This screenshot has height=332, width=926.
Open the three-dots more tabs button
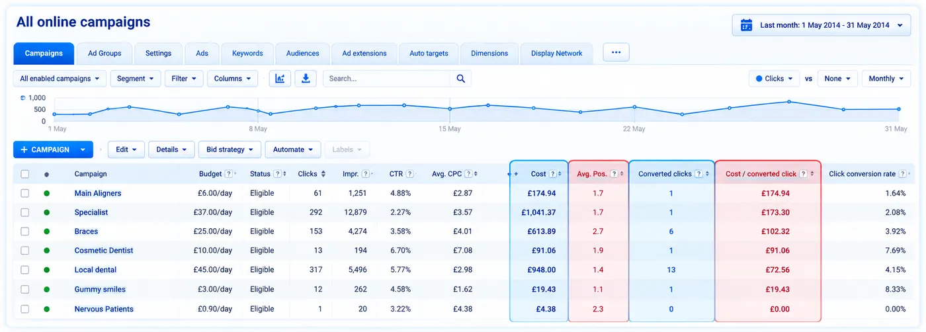pyautogui.click(x=616, y=52)
